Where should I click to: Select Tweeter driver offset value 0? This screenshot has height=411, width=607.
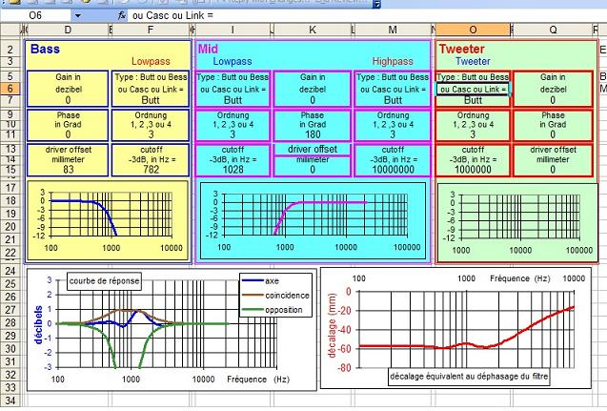click(553, 170)
